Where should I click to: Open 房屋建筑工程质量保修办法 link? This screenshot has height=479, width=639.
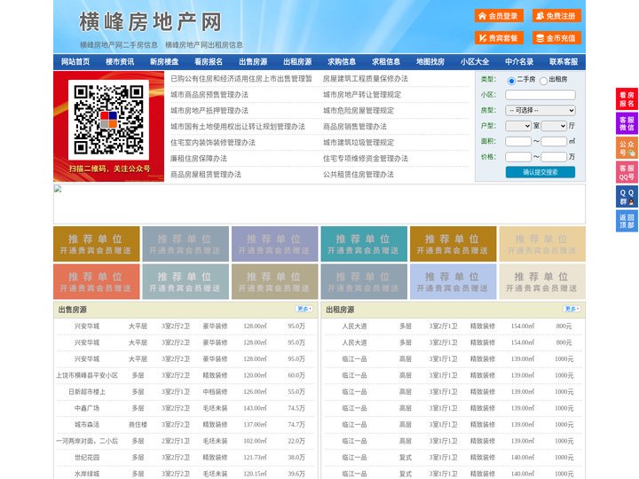coord(366,79)
